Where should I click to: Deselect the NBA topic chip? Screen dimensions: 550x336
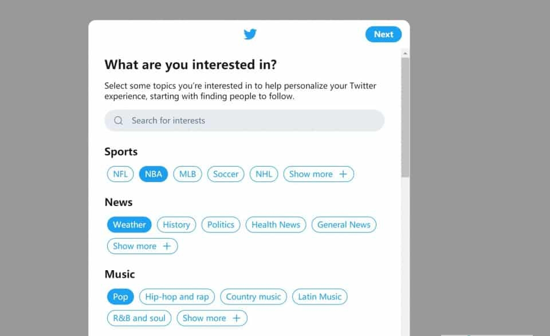(x=154, y=174)
